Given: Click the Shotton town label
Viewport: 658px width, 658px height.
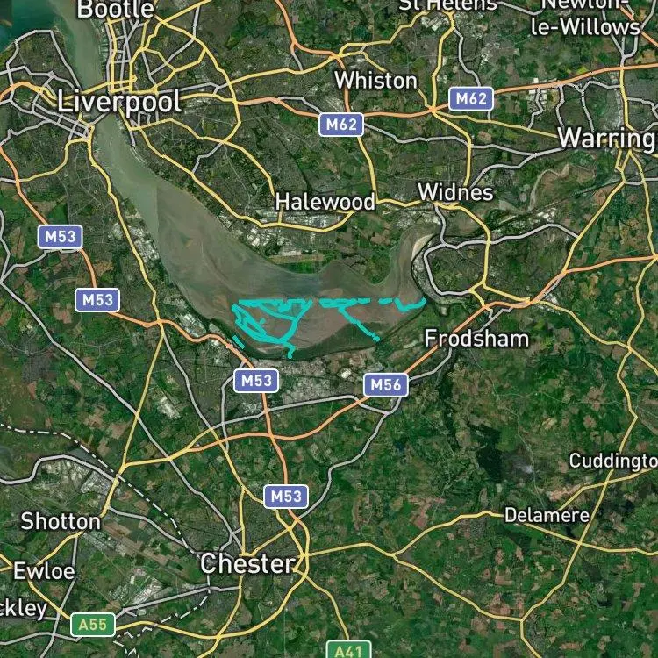Looking at the screenshot, I should tap(61, 522).
